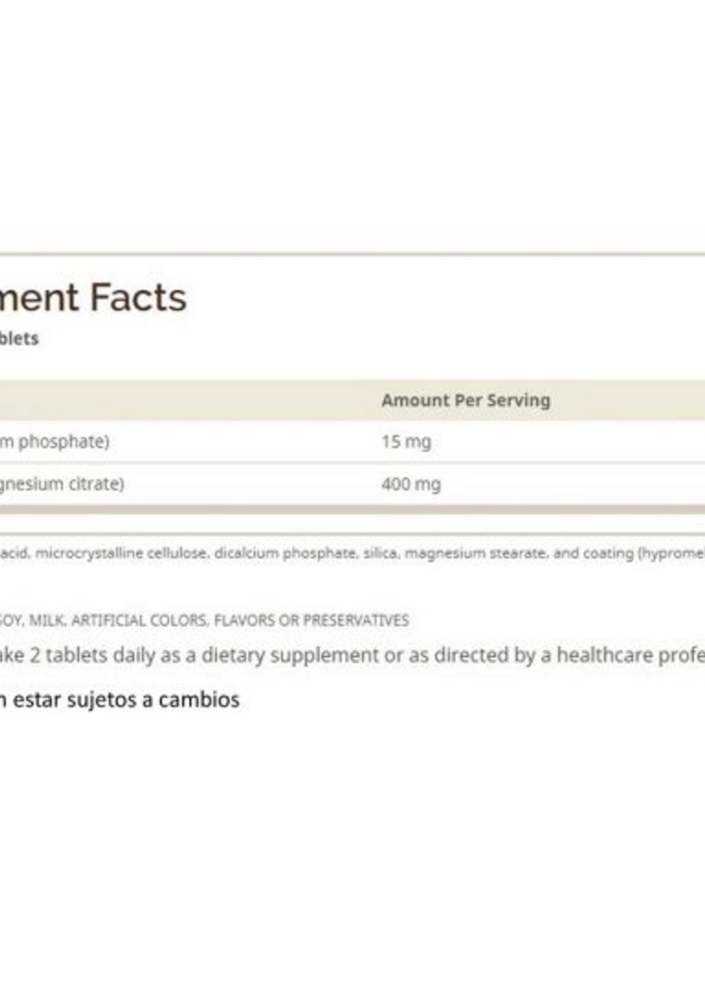Click "FLAVORS OR PRESERVATIVES" text
This screenshot has height=988, width=705.
click(x=311, y=620)
